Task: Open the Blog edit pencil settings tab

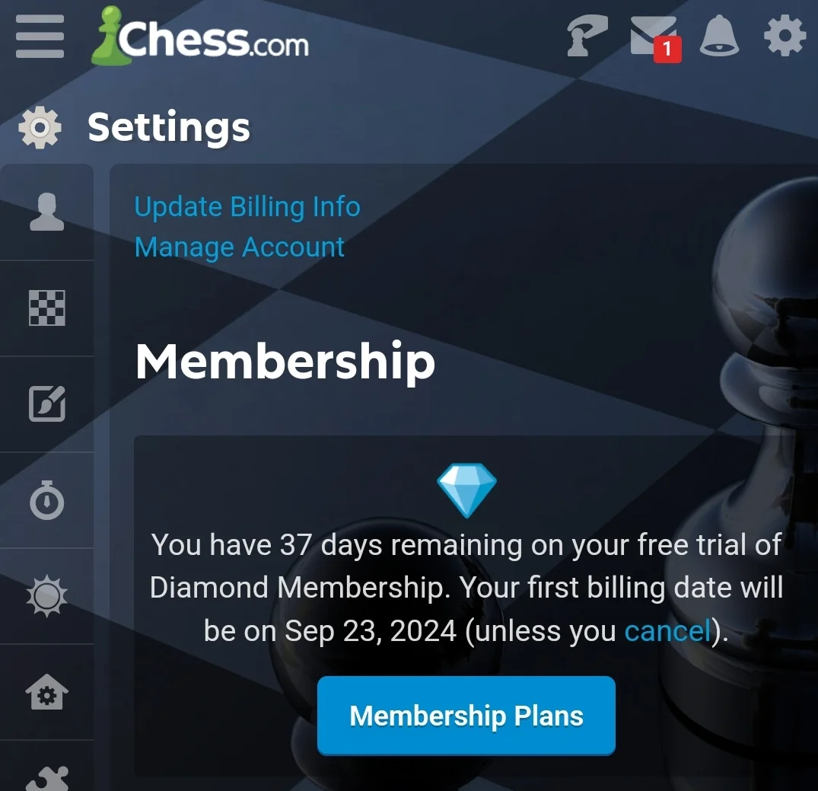Action: 47,403
